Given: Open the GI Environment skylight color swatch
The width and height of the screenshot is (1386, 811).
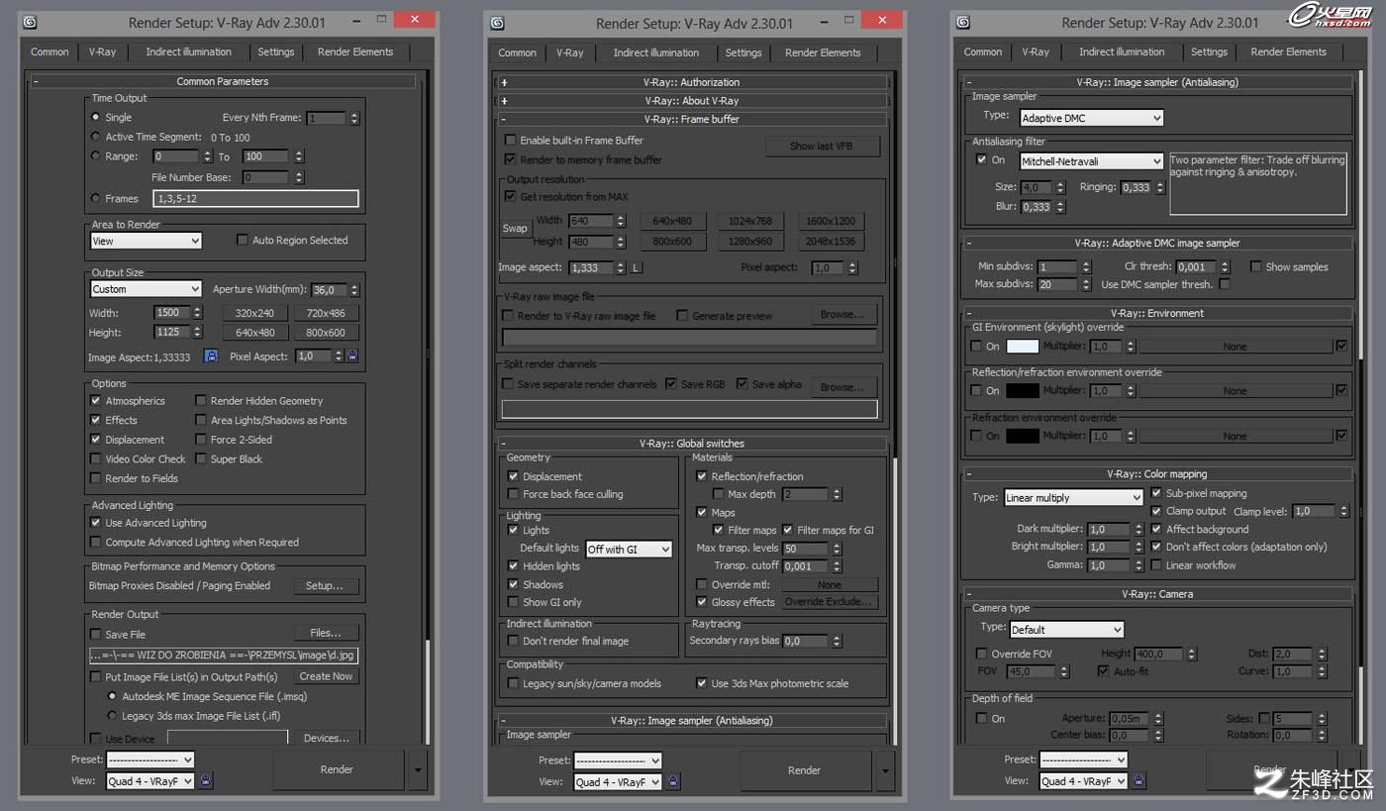Looking at the screenshot, I should pos(1023,347).
